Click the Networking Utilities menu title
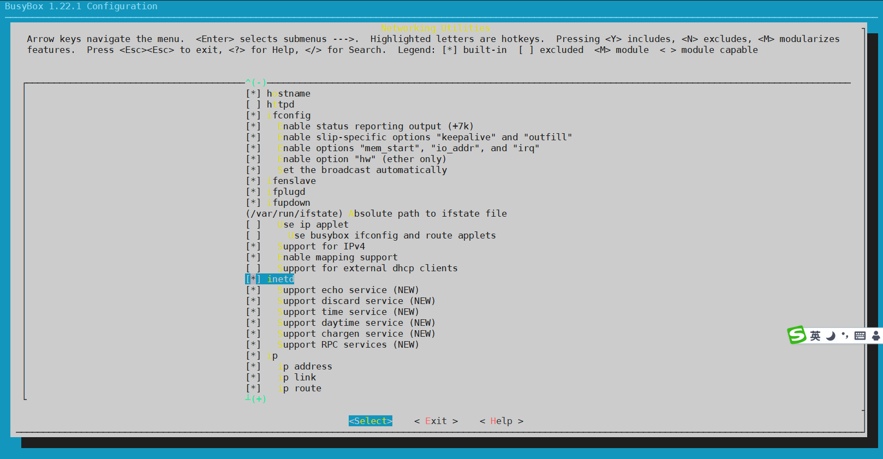Viewport: 883px width, 459px height. click(x=435, y=28)
